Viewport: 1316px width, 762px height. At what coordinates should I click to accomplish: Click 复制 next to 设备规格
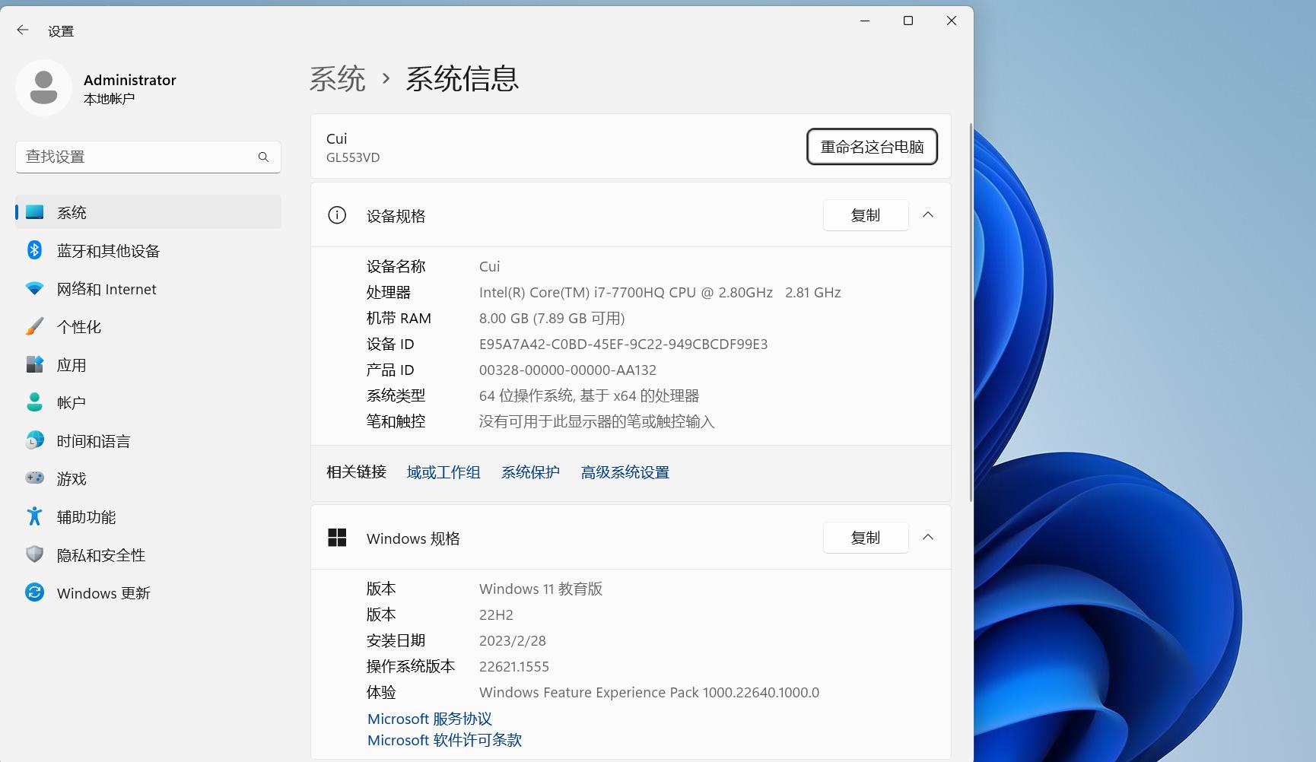(x=866, y=214)
